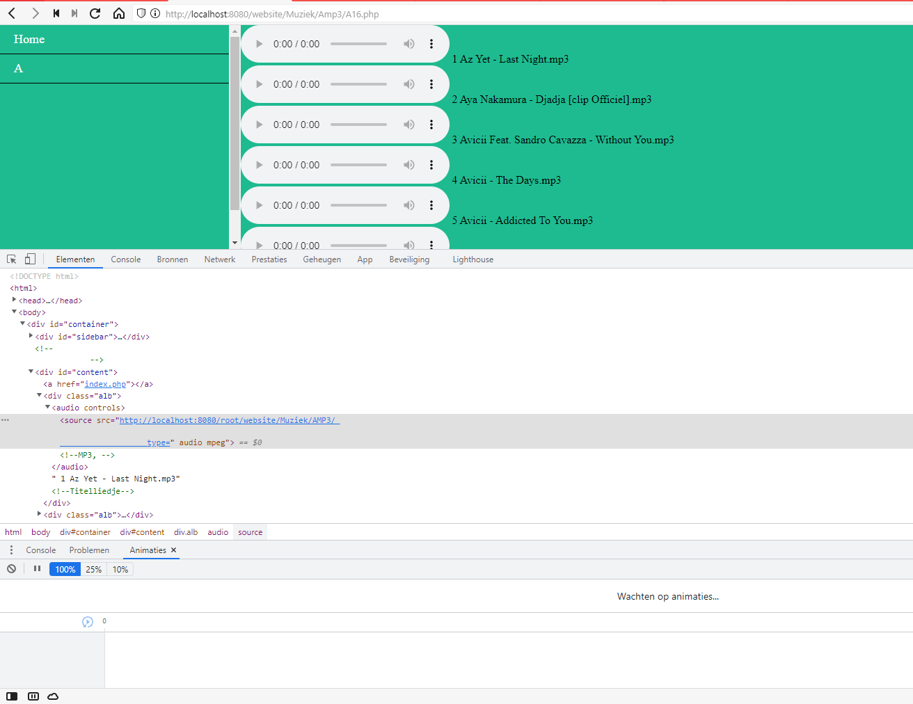The height and width of the screenshot is (704, 913).
Task: Open the browser home page
Action: [x=119, y=13]
